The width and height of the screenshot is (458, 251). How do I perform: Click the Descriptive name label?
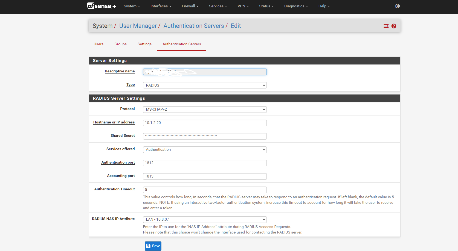(120, 71)
